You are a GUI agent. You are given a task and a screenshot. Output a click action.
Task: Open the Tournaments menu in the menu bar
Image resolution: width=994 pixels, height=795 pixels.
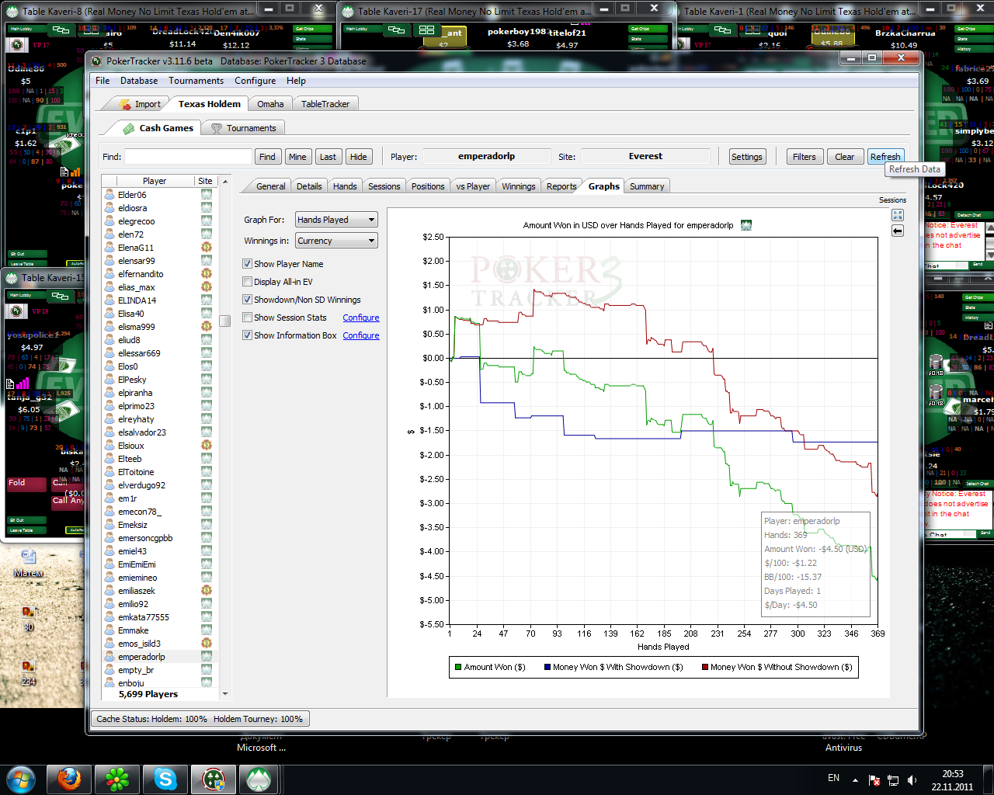tap(196, 81)
